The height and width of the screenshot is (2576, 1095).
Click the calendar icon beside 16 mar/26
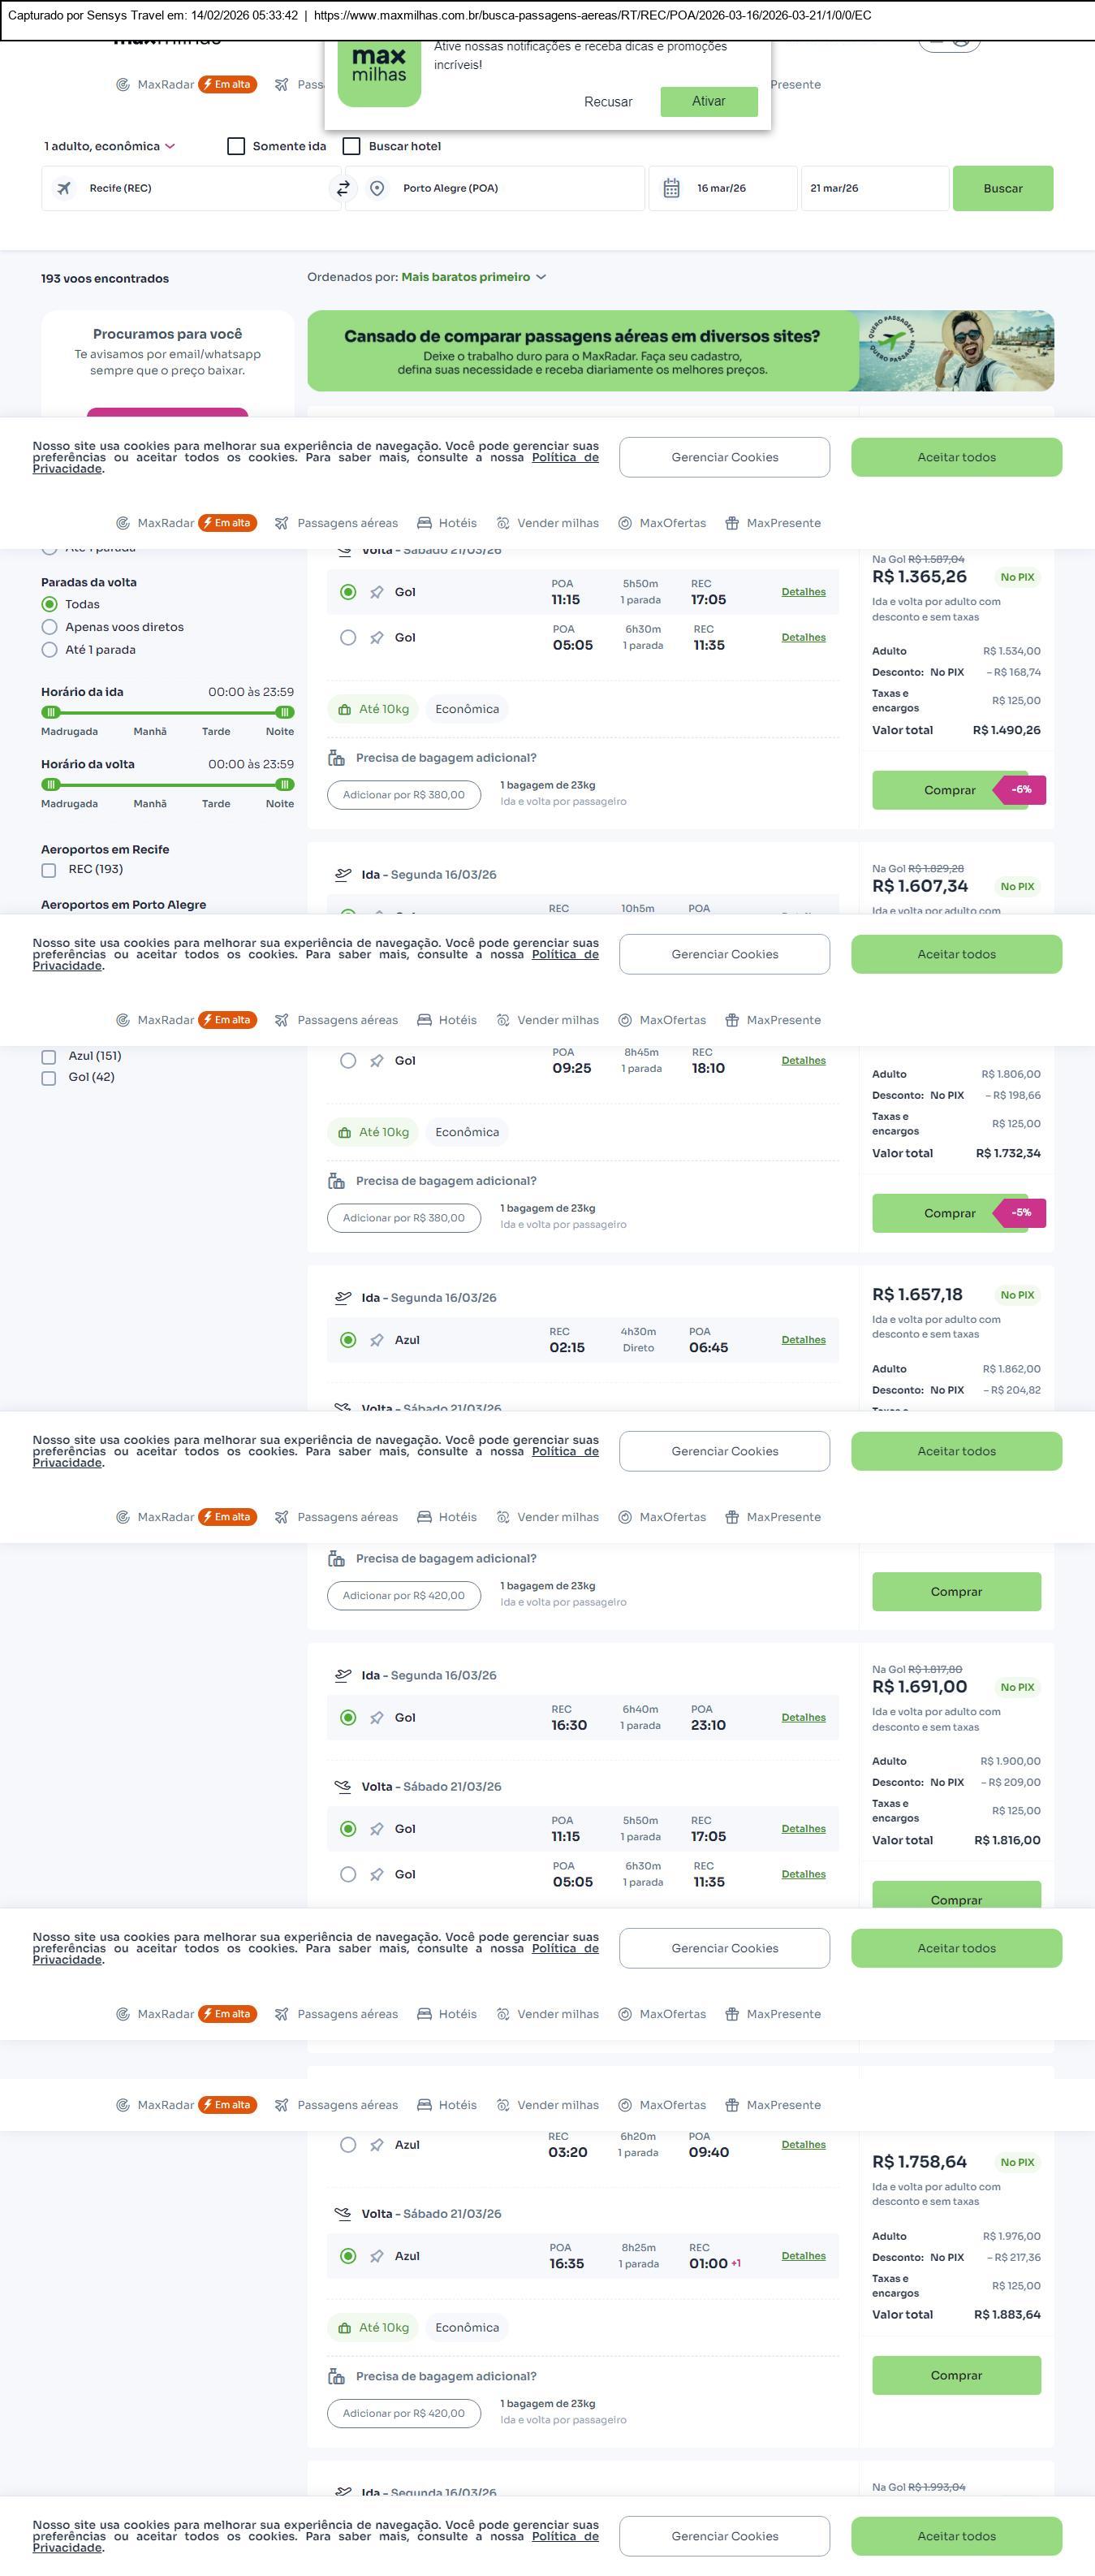click(x=671, y=188)
